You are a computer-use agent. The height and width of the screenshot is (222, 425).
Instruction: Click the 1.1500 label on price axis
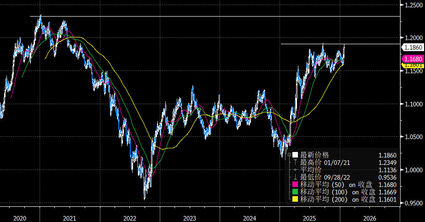point(413,71)
